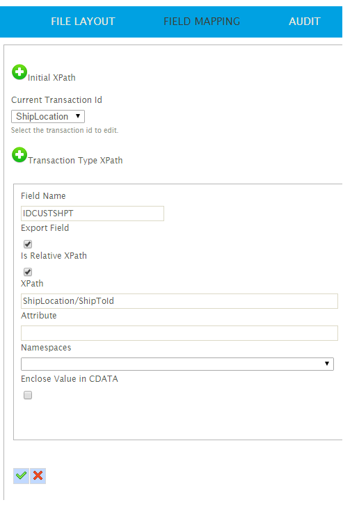Switch to the FILE LAYOUT tab
This screenshot has height=507, width=343.
tap(83, 22)
